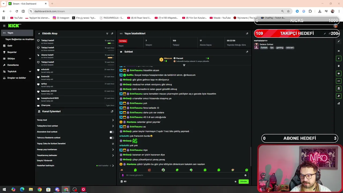
Task: Pop out the Etkinlik Akışı panel
Action: click(112, 34)
